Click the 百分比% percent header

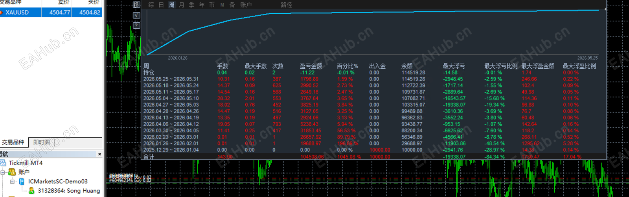pos(348,66)
